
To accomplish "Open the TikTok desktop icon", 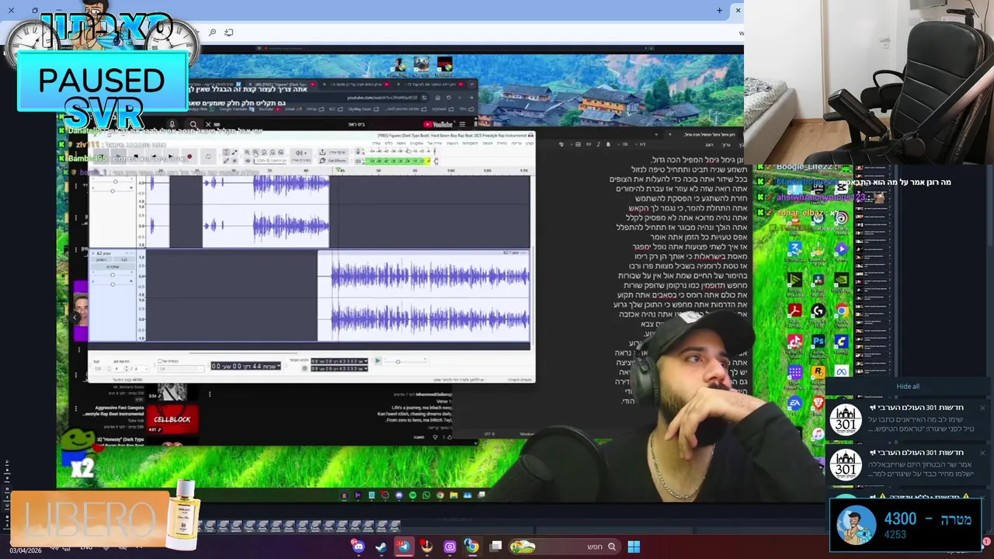I will (x=794, y=341).
